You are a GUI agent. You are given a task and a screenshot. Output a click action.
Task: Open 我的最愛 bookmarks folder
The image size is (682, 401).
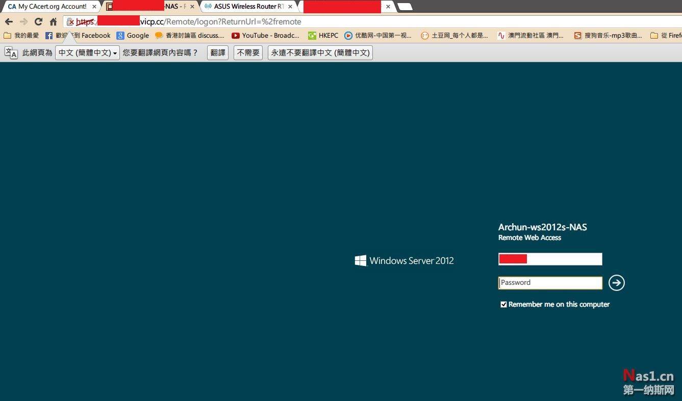click(x=21, y=36)
